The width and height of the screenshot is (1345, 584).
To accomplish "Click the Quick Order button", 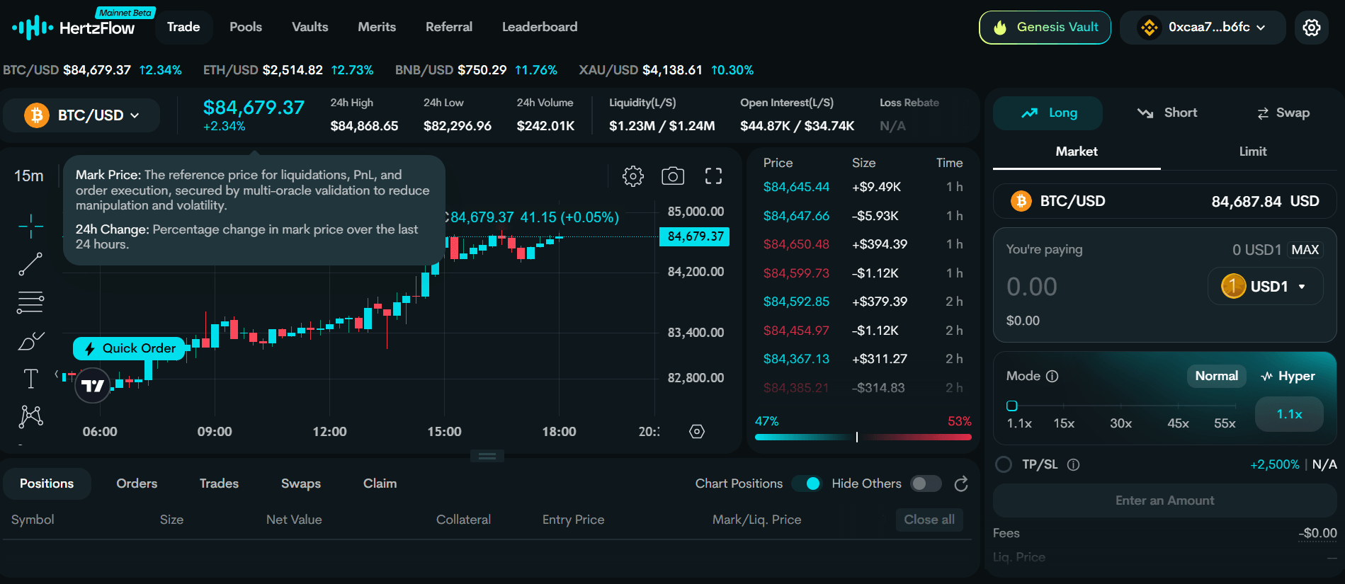I will (x=130, y=348).
